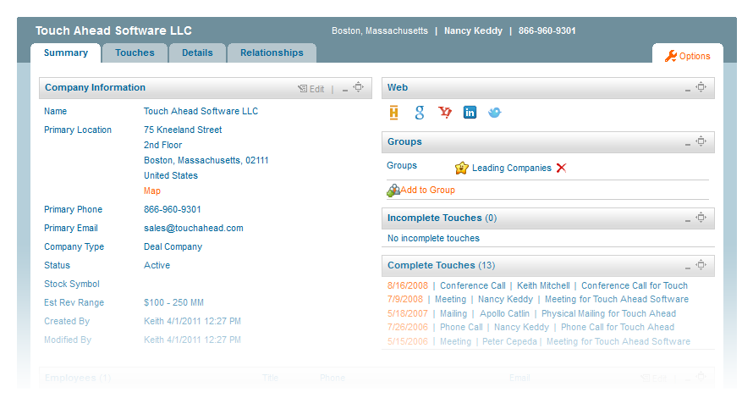Collapse the Incomplete Touches panel

point(687,219)
